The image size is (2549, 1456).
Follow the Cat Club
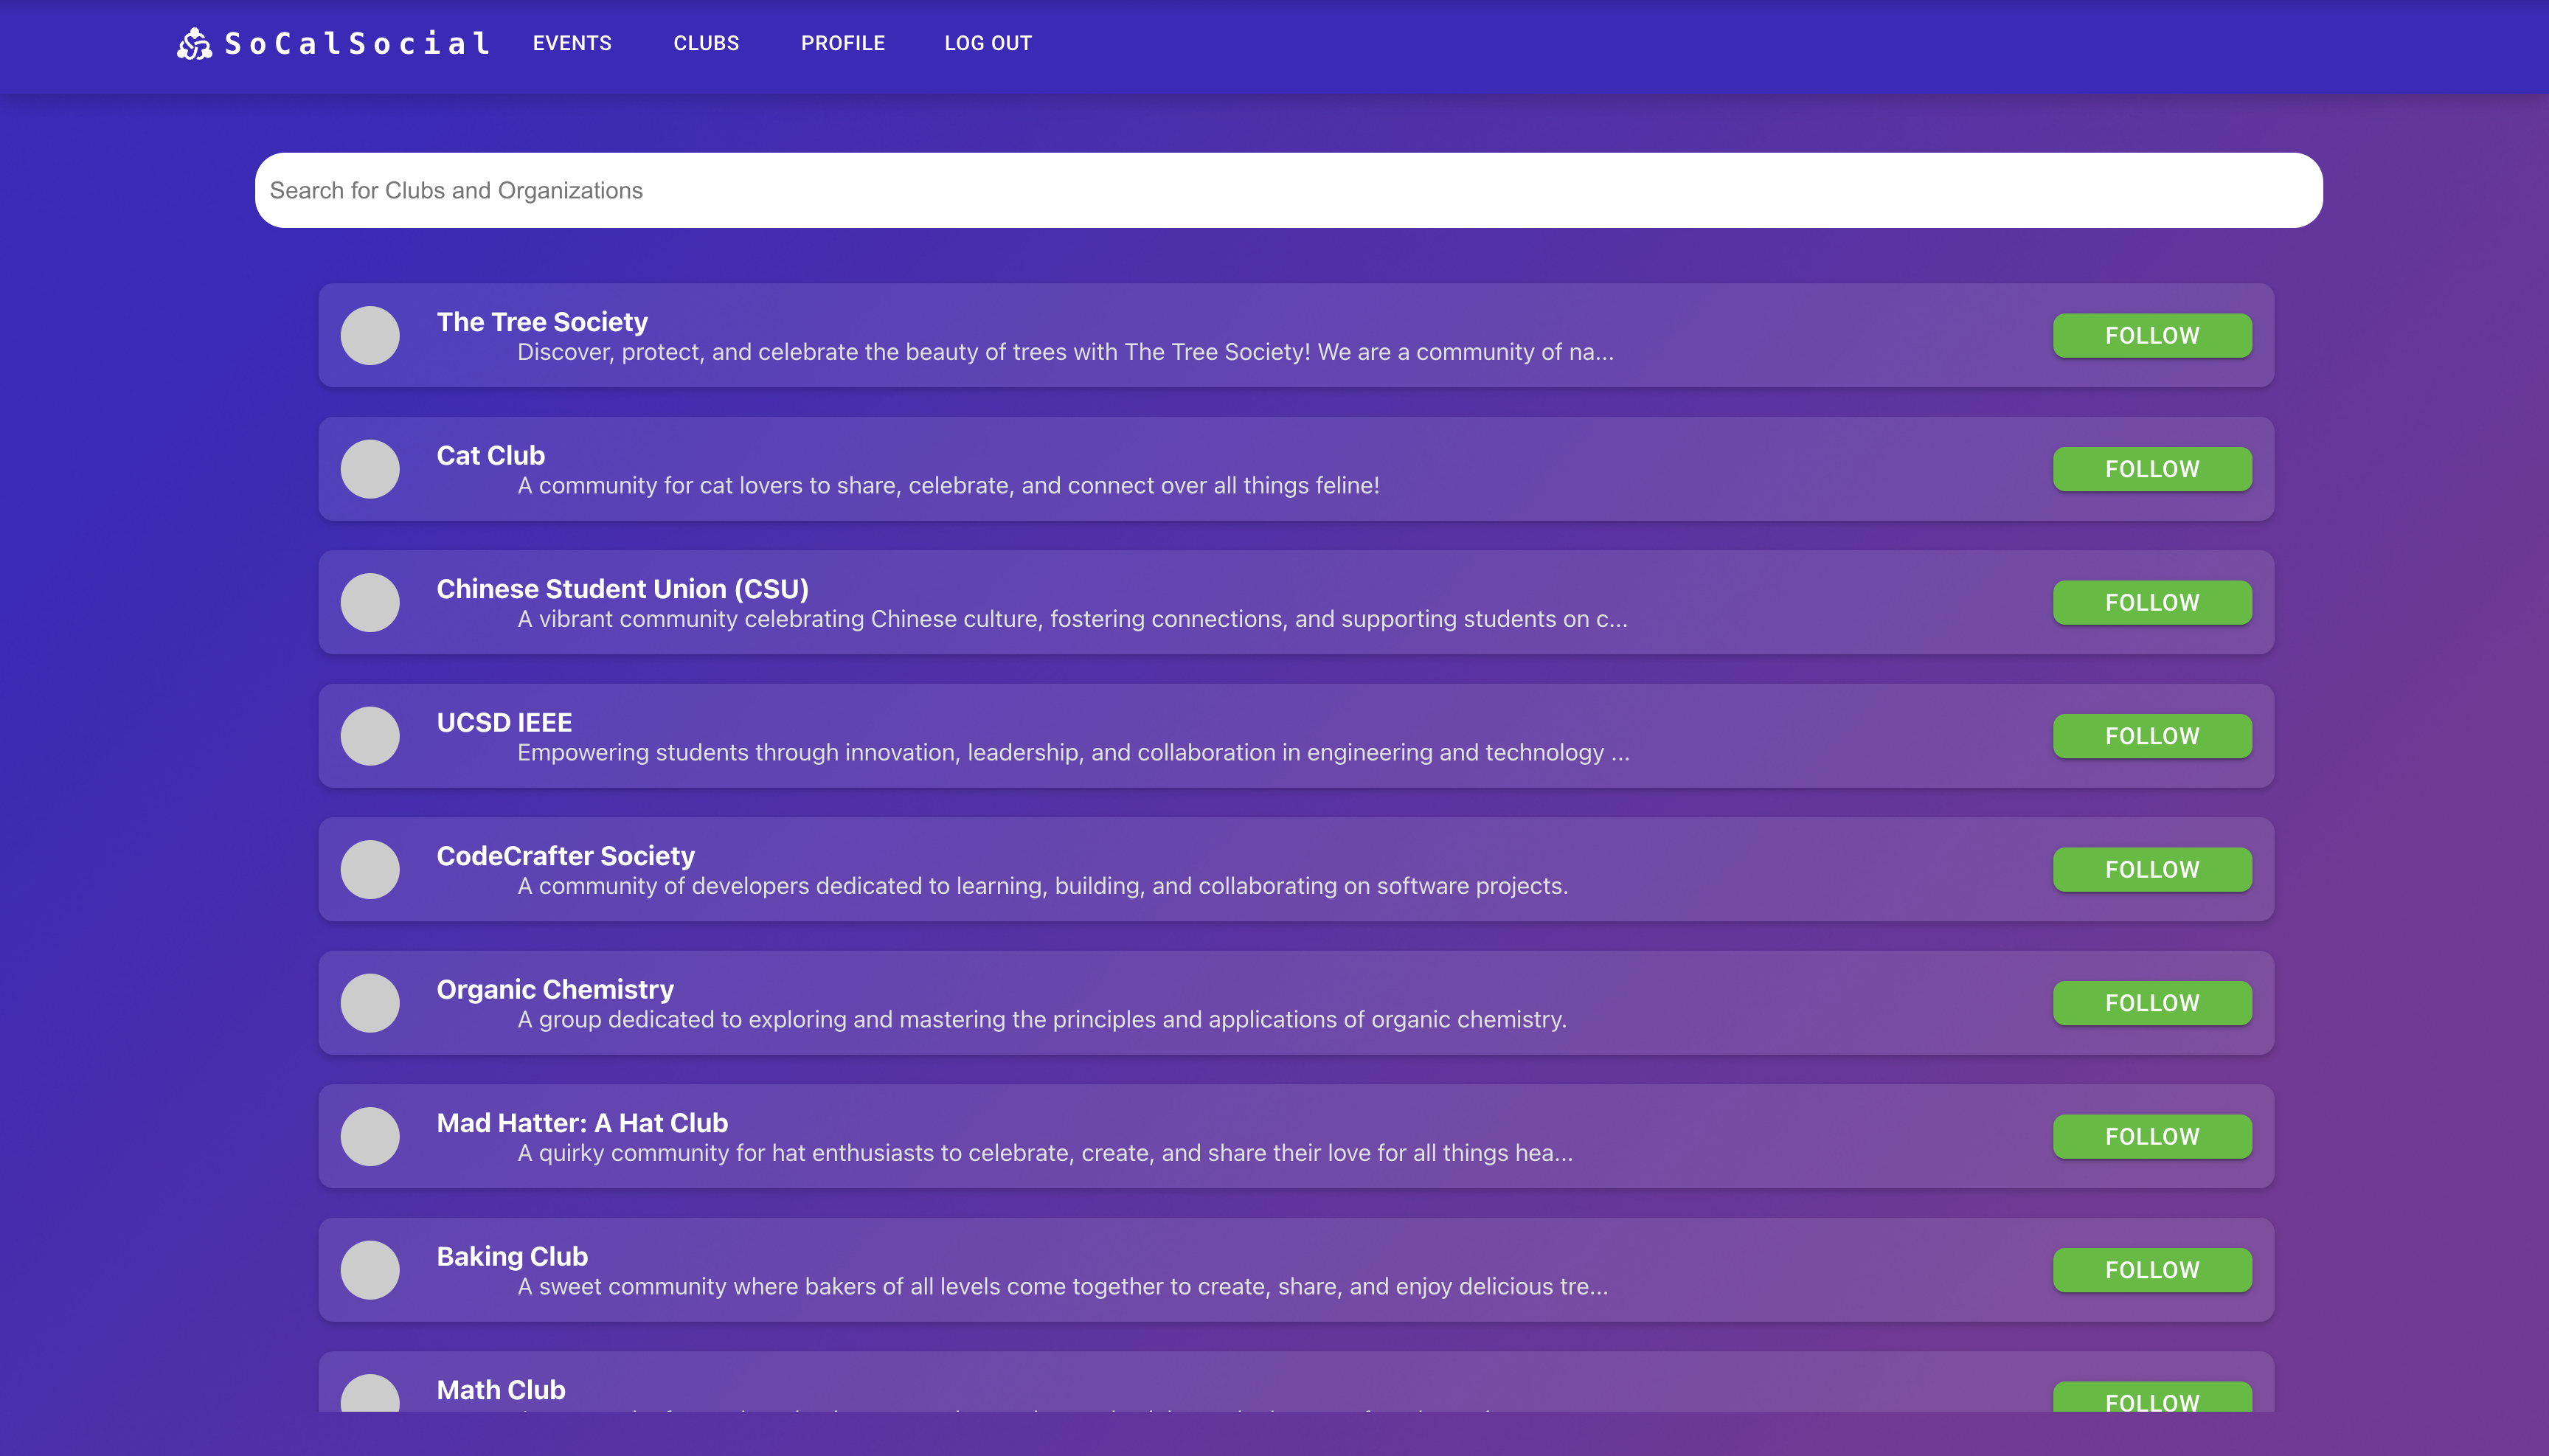coord(2151,468)
